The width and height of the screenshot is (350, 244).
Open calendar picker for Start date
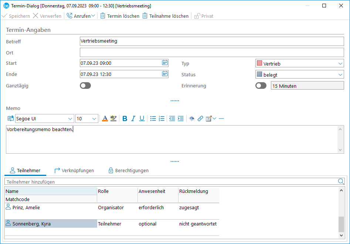[165, 63]
